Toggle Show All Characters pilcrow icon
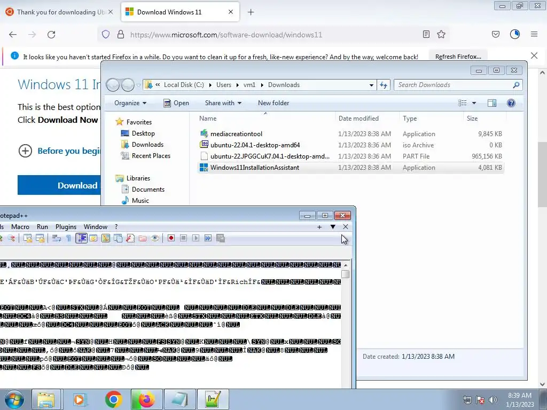547x410 pixels. [68, 238]
